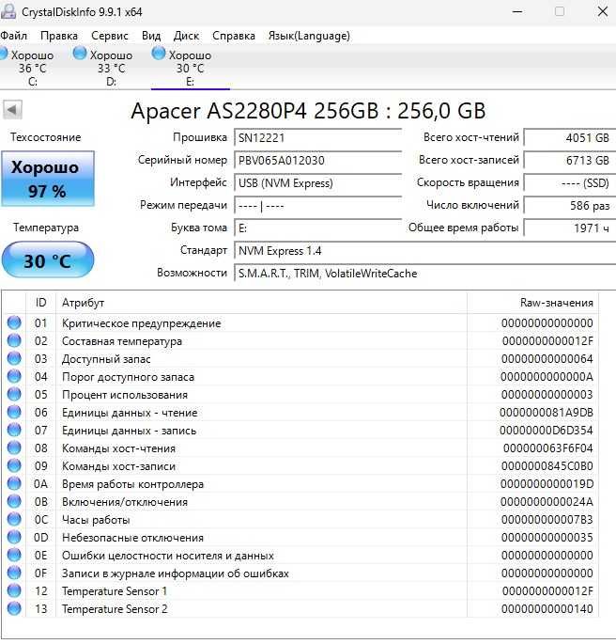Select Записи в журнале информации об ошибках
This screenshot has height=644, width=616.
tap(175, 573)
